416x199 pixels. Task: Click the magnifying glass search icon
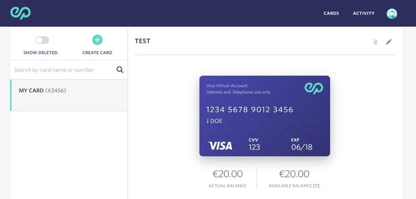click(x=120, y=70)
